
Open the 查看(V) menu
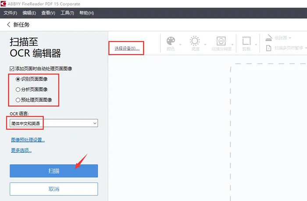pos(48,13)
